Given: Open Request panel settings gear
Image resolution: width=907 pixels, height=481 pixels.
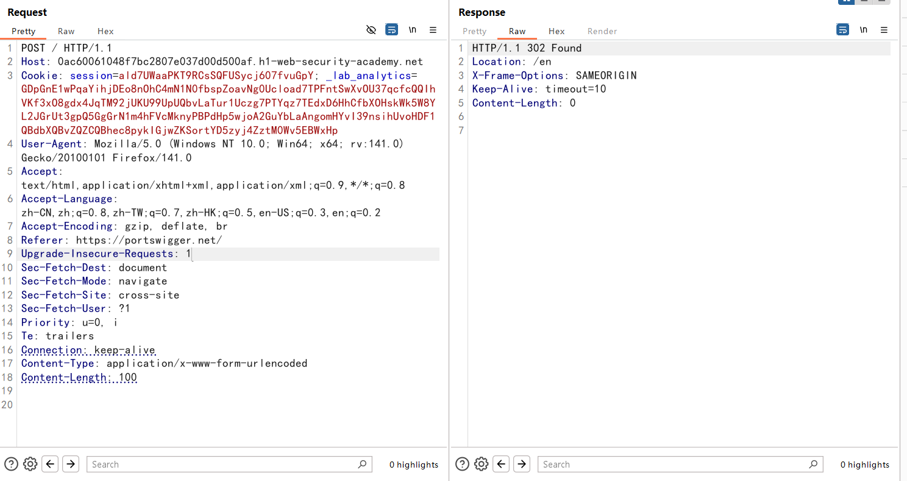Looking at the screenshot, I should tap(30, 464).
